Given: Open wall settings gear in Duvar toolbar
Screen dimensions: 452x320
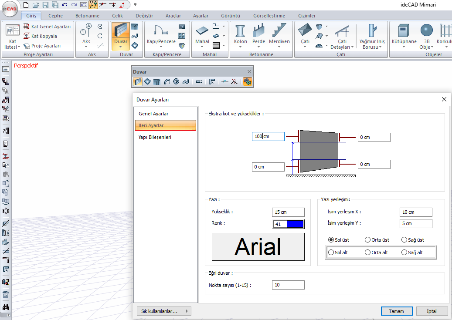Looking at the screenshot, I should 247,81.
